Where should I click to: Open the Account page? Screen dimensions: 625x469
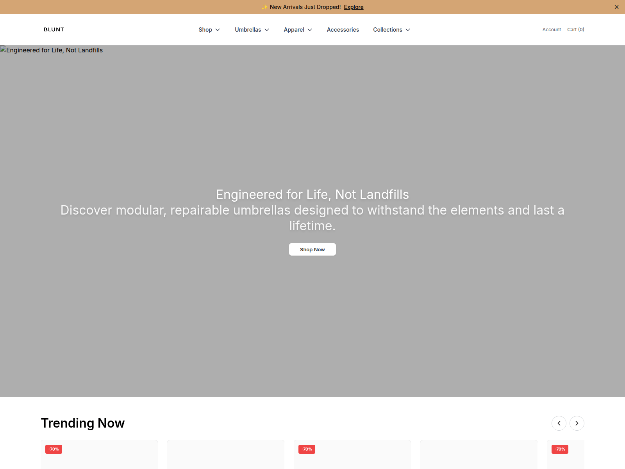point(552,30)
